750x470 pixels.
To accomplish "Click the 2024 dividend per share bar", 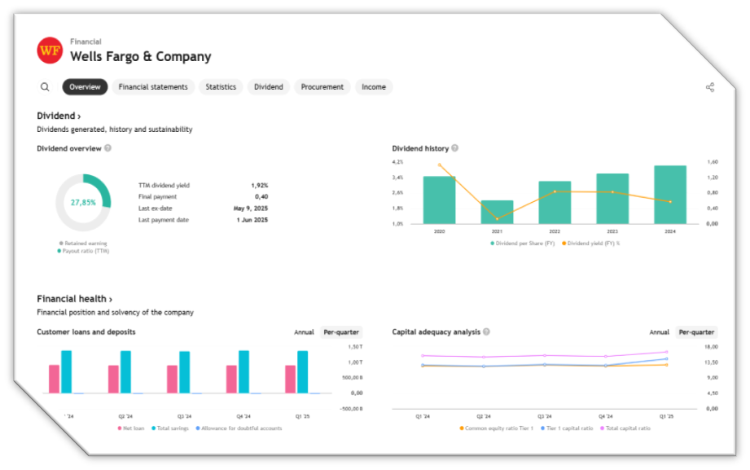I will tap(670, 195).
